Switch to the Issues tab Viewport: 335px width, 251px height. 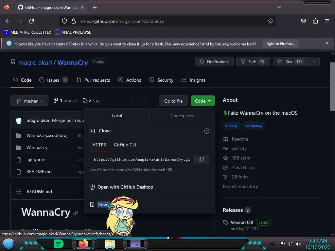click(54, 80)
